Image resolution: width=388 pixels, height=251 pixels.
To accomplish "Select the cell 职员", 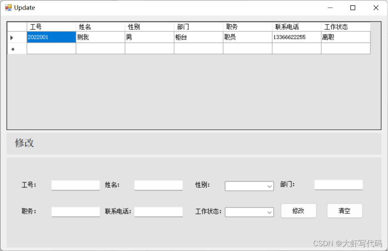I will [248, 37].
